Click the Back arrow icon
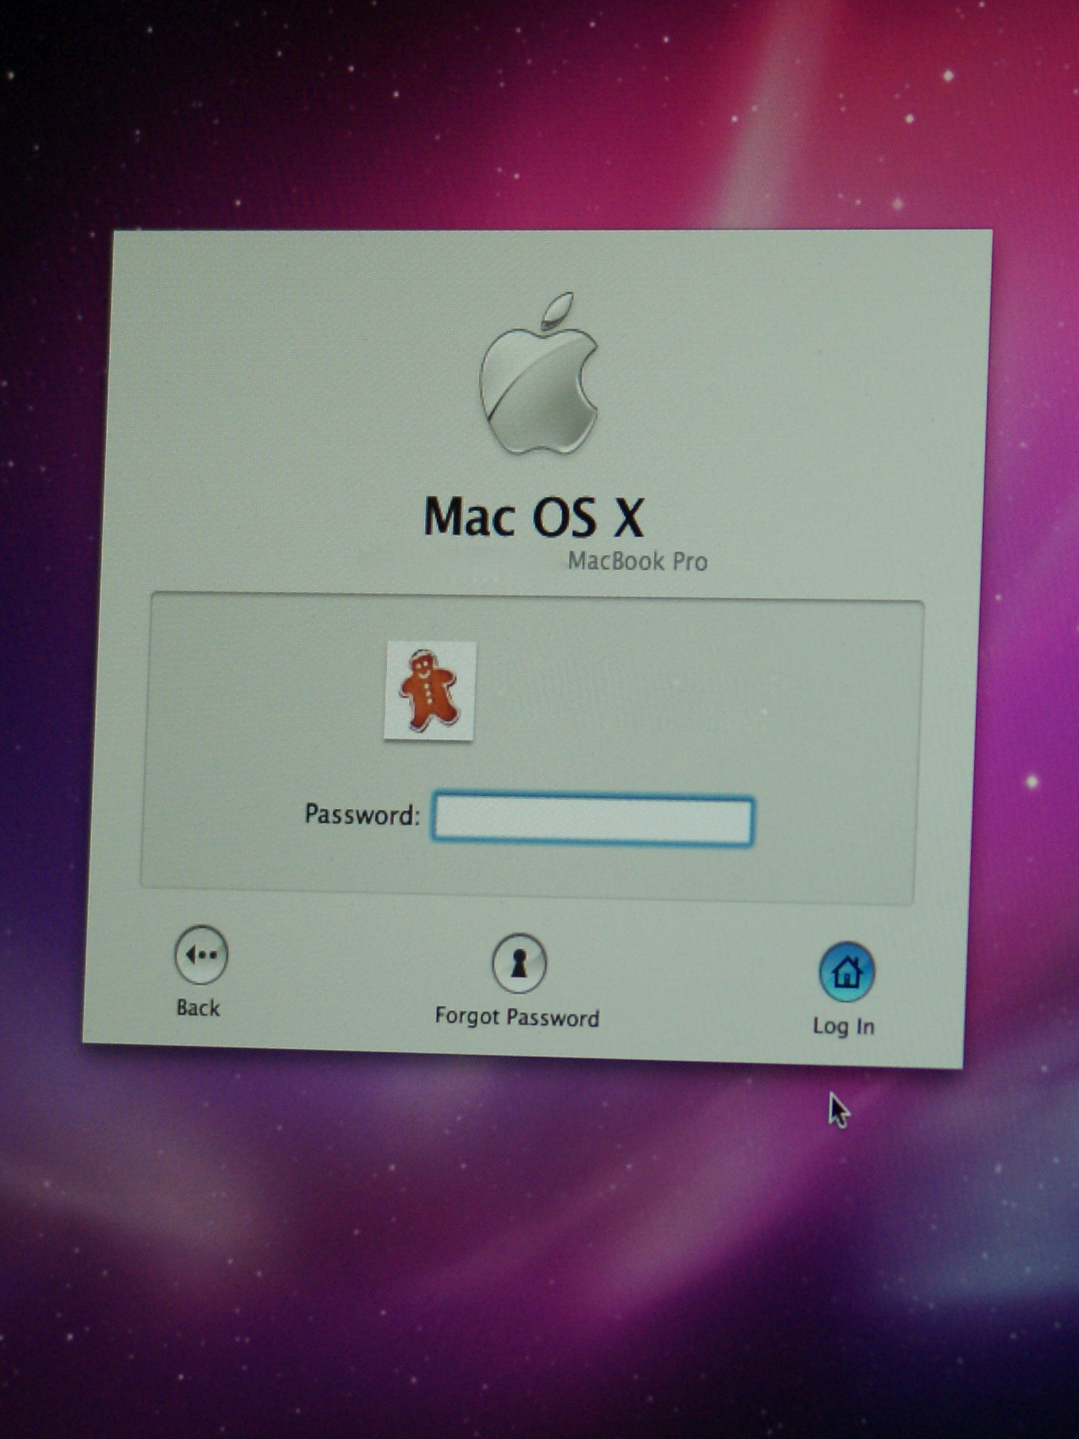 [x=201, y=955]
